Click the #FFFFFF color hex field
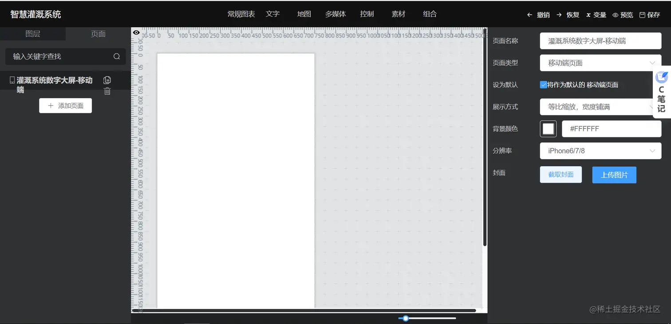Screen dimensions: 671x324 click(x=612, y=129)
